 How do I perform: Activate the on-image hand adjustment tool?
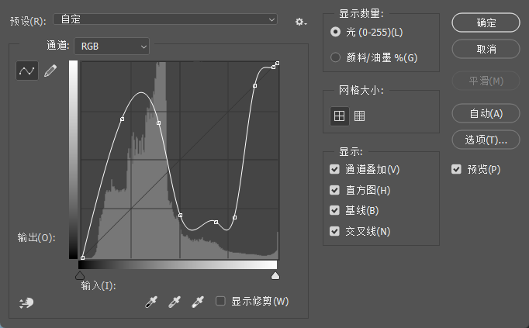(x=26, y=302)
